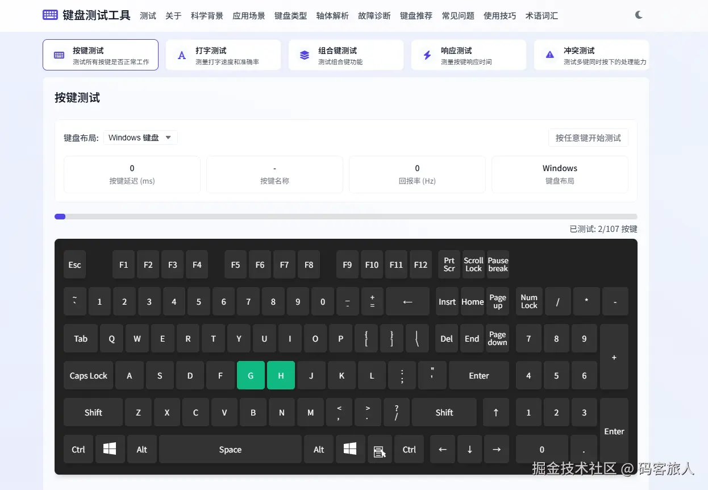Click the Prt Scr key

pyautogui.click(x=449, y=264)
